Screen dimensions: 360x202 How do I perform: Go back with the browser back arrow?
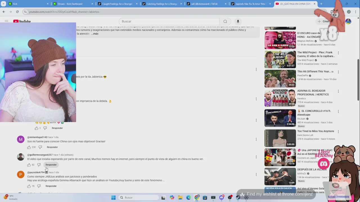[4, 12]
